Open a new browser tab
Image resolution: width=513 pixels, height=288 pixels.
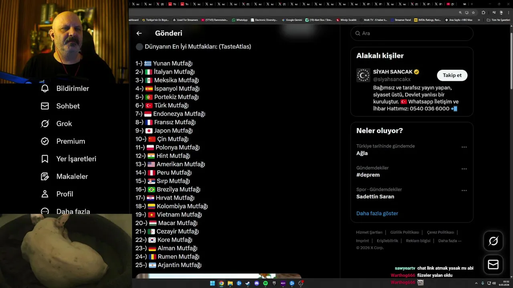[472, 4]
